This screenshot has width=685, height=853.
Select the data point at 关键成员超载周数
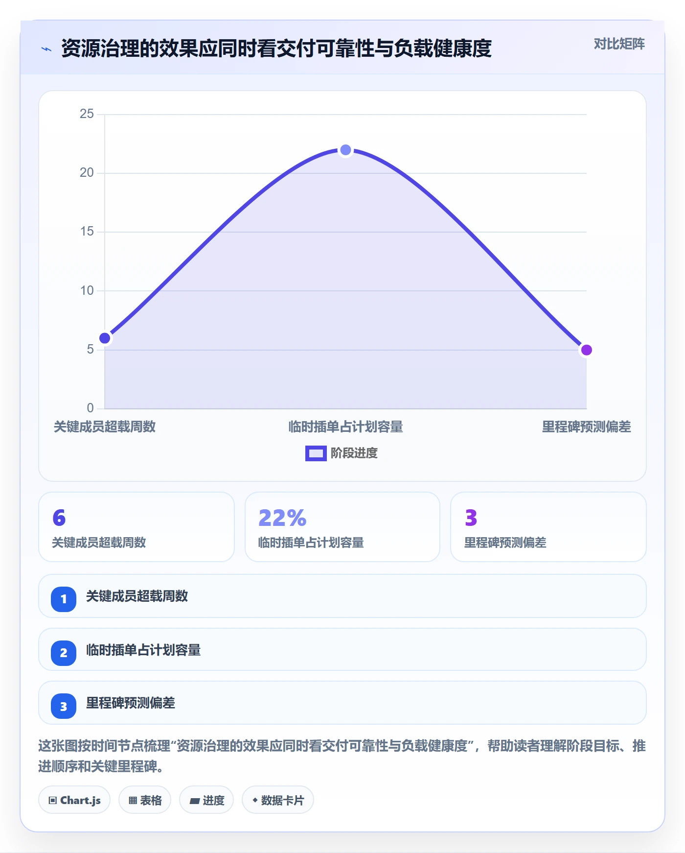[105, 338]
